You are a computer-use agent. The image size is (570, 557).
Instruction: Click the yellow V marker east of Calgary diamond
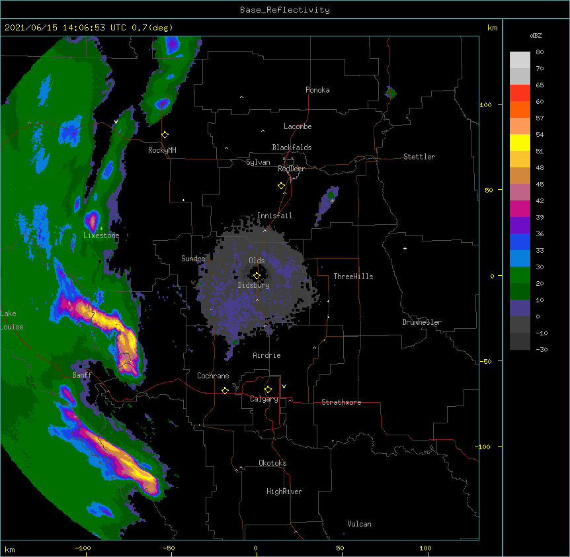point(284,386)
